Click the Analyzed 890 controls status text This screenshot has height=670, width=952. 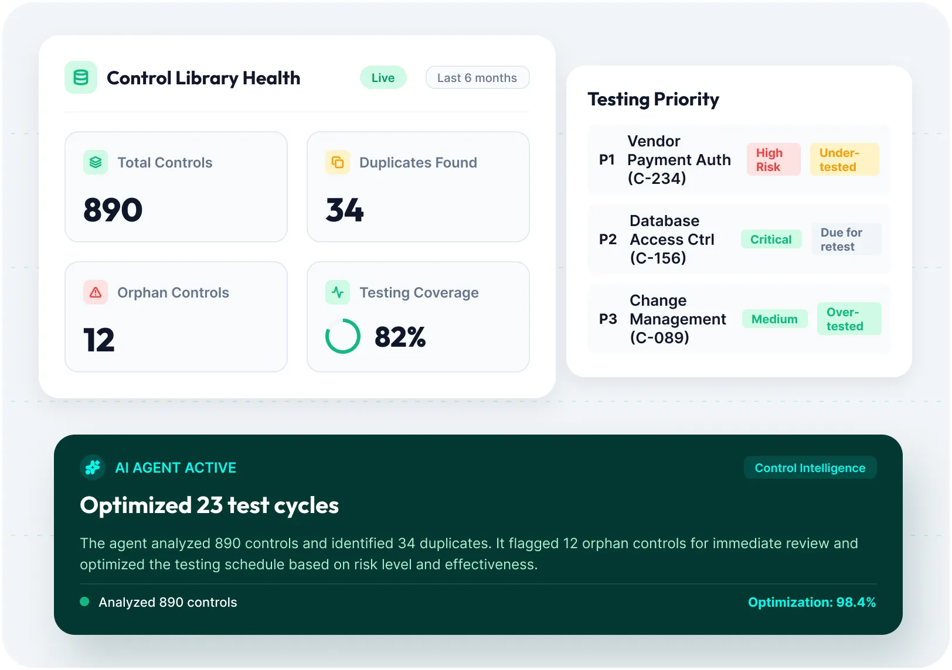coord(168,602)
